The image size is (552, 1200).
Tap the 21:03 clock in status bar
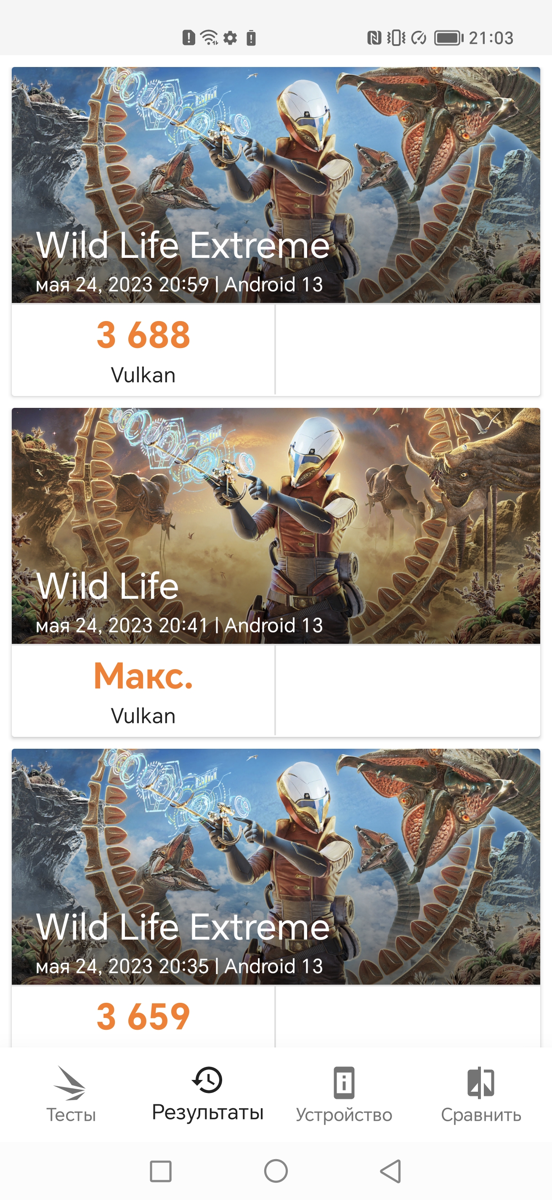[491, 38]
